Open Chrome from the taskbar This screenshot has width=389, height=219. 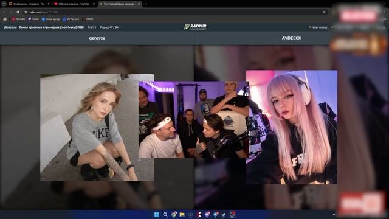pyautogui.click(x=174, y=215)
